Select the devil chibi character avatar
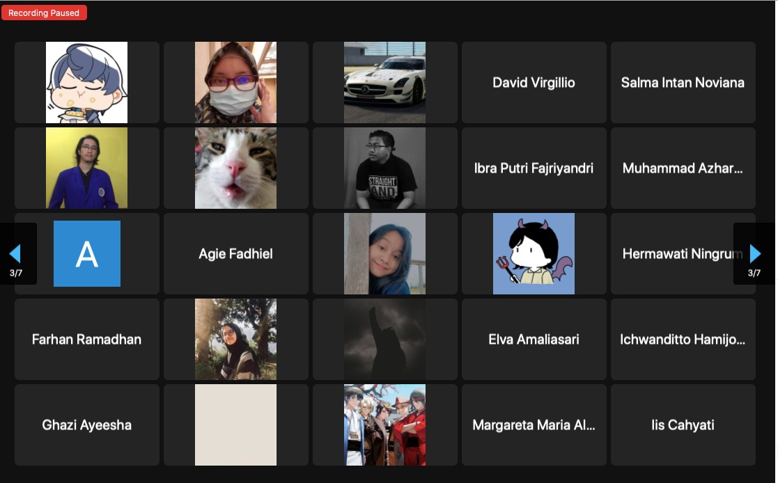The image size is (778, 483). point(534,253)
